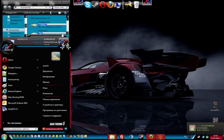Open Компьютер in Start menu
224x140 pixels.
tap(48, 93)
